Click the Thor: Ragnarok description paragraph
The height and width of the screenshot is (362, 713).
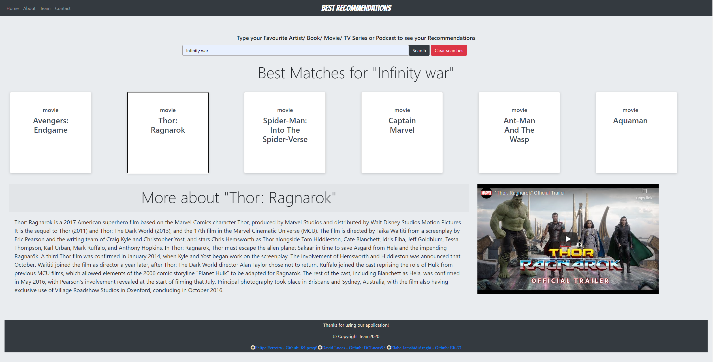[x=238, y=256]
